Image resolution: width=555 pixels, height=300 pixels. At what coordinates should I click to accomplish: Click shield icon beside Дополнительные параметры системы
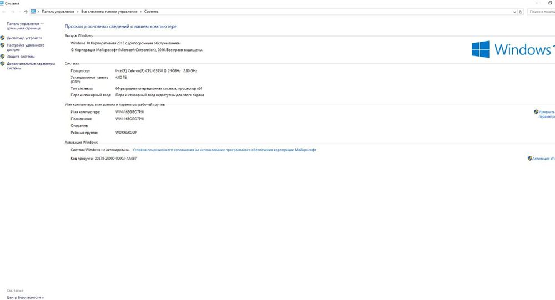(x=2, y=64)
